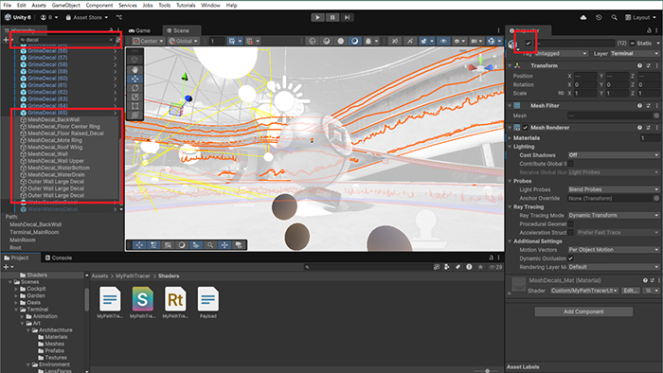Click the Mesh Filter preset icon

point(648,106)
